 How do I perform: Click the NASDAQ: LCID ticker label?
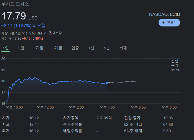click(x=164, y=14)
